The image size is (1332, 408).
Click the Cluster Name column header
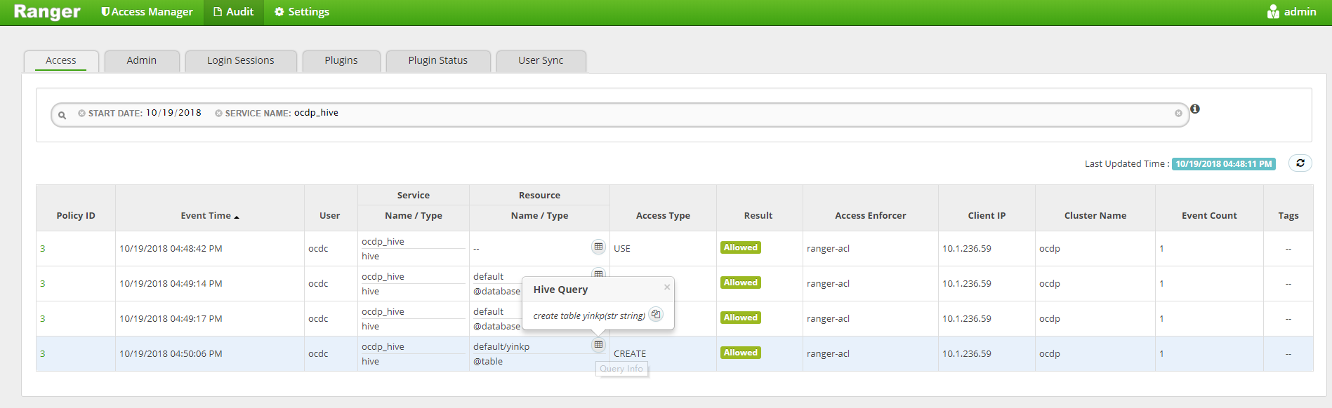1095,216
